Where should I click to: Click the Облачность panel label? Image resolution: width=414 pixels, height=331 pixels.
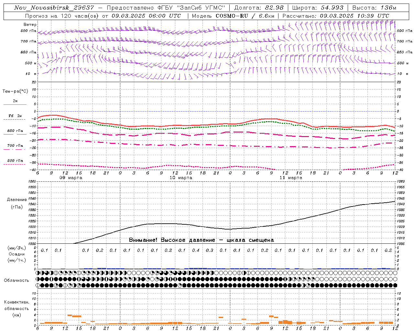pos(16,281)
